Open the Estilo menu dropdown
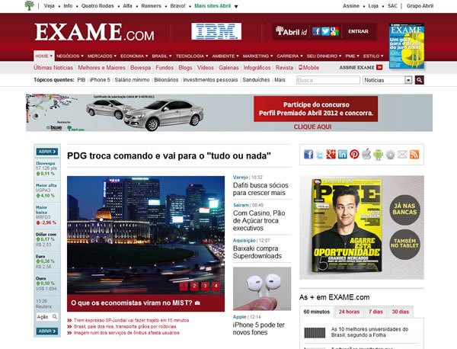457x349 pixels. pyautogui.click(x=373, y=56)
